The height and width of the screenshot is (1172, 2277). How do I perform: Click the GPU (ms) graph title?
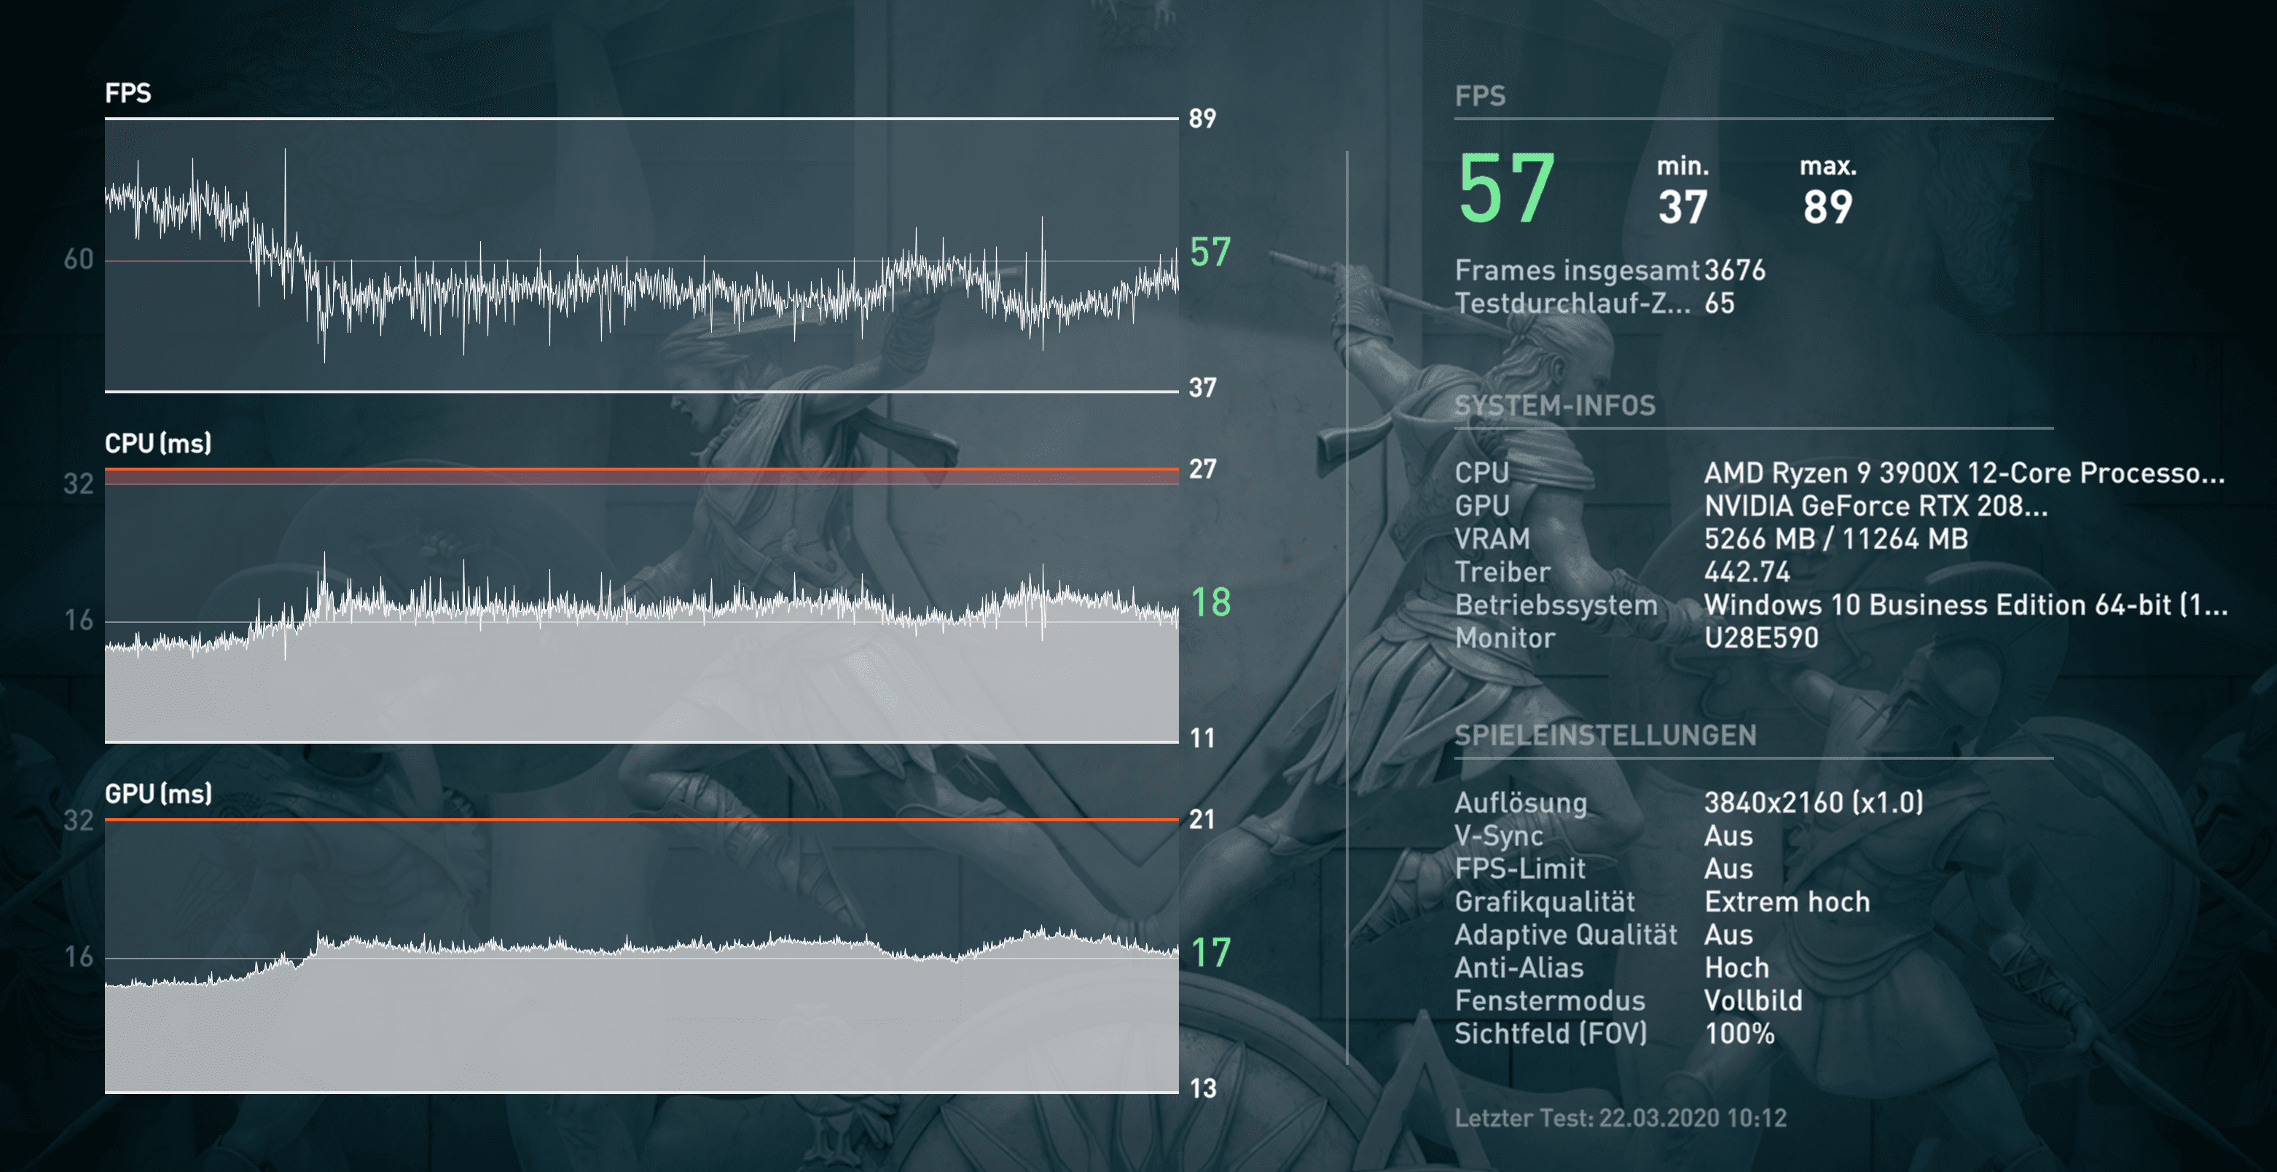click(x=158, y=794)
